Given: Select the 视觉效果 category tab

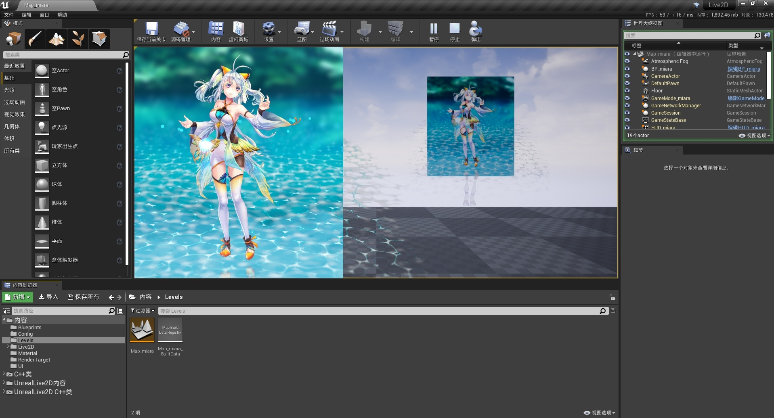Looking at the screenshot, I should [16, 115].
